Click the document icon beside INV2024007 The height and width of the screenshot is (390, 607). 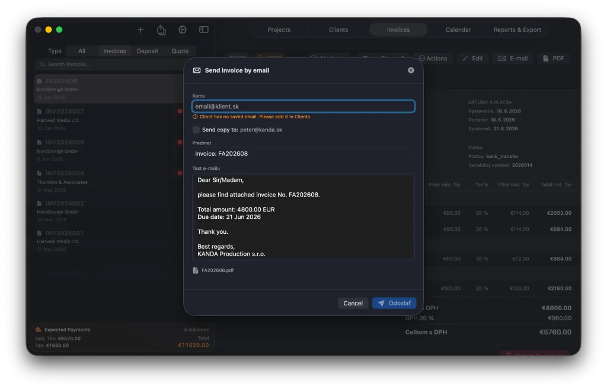[39, 111]
